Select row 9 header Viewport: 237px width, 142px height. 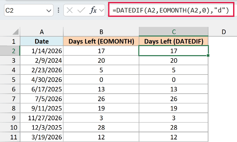pyautogui.click(x=10, y=118)
